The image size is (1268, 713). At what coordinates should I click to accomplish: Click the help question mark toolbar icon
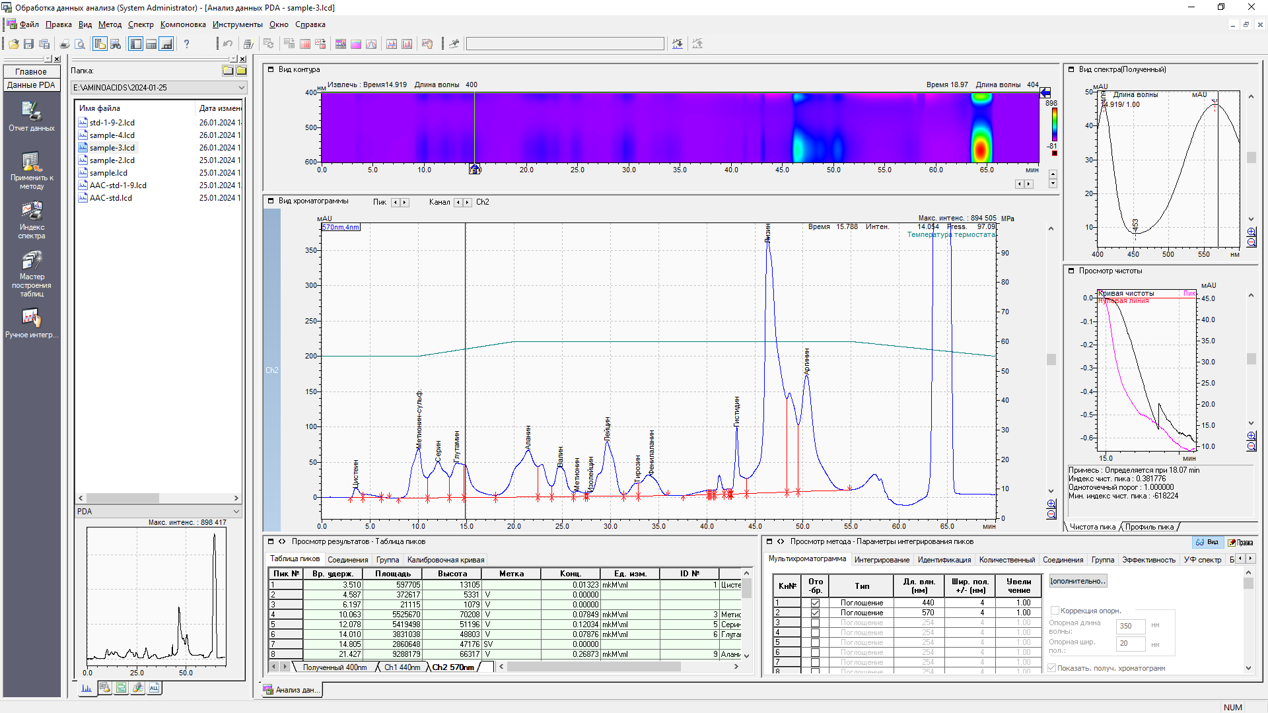187,44
